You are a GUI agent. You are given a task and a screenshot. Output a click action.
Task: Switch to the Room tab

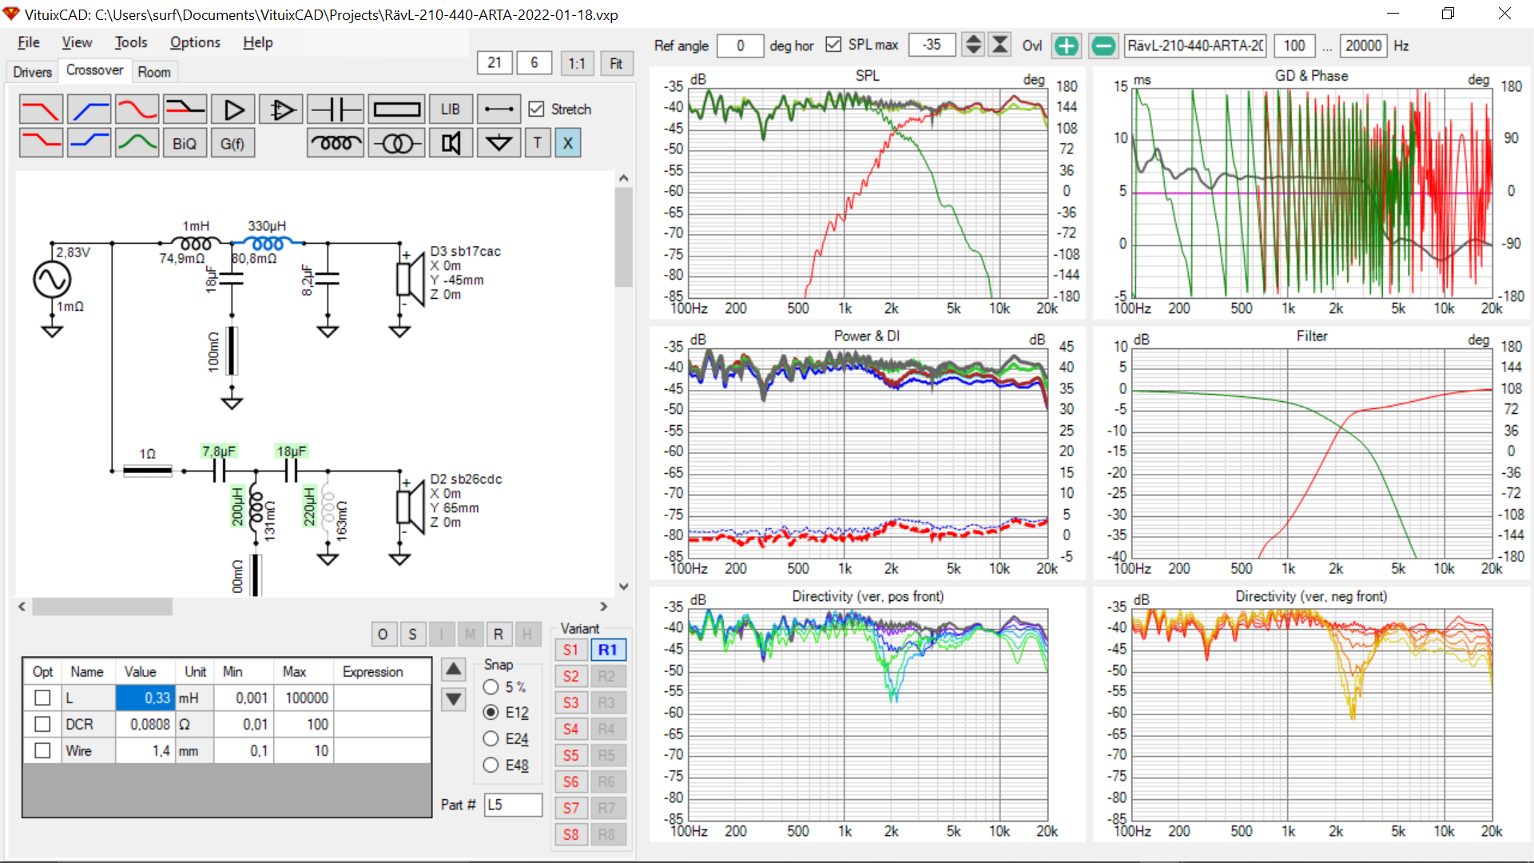pos(154,72)
